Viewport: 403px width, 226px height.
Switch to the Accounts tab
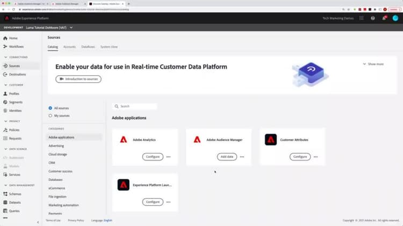(69, 47)
